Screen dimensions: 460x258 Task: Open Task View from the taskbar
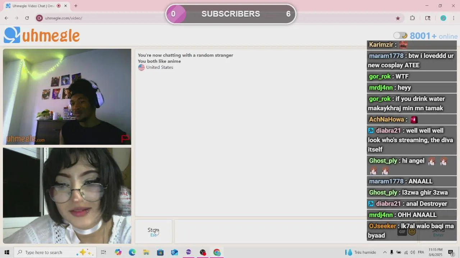click(103, 252)
